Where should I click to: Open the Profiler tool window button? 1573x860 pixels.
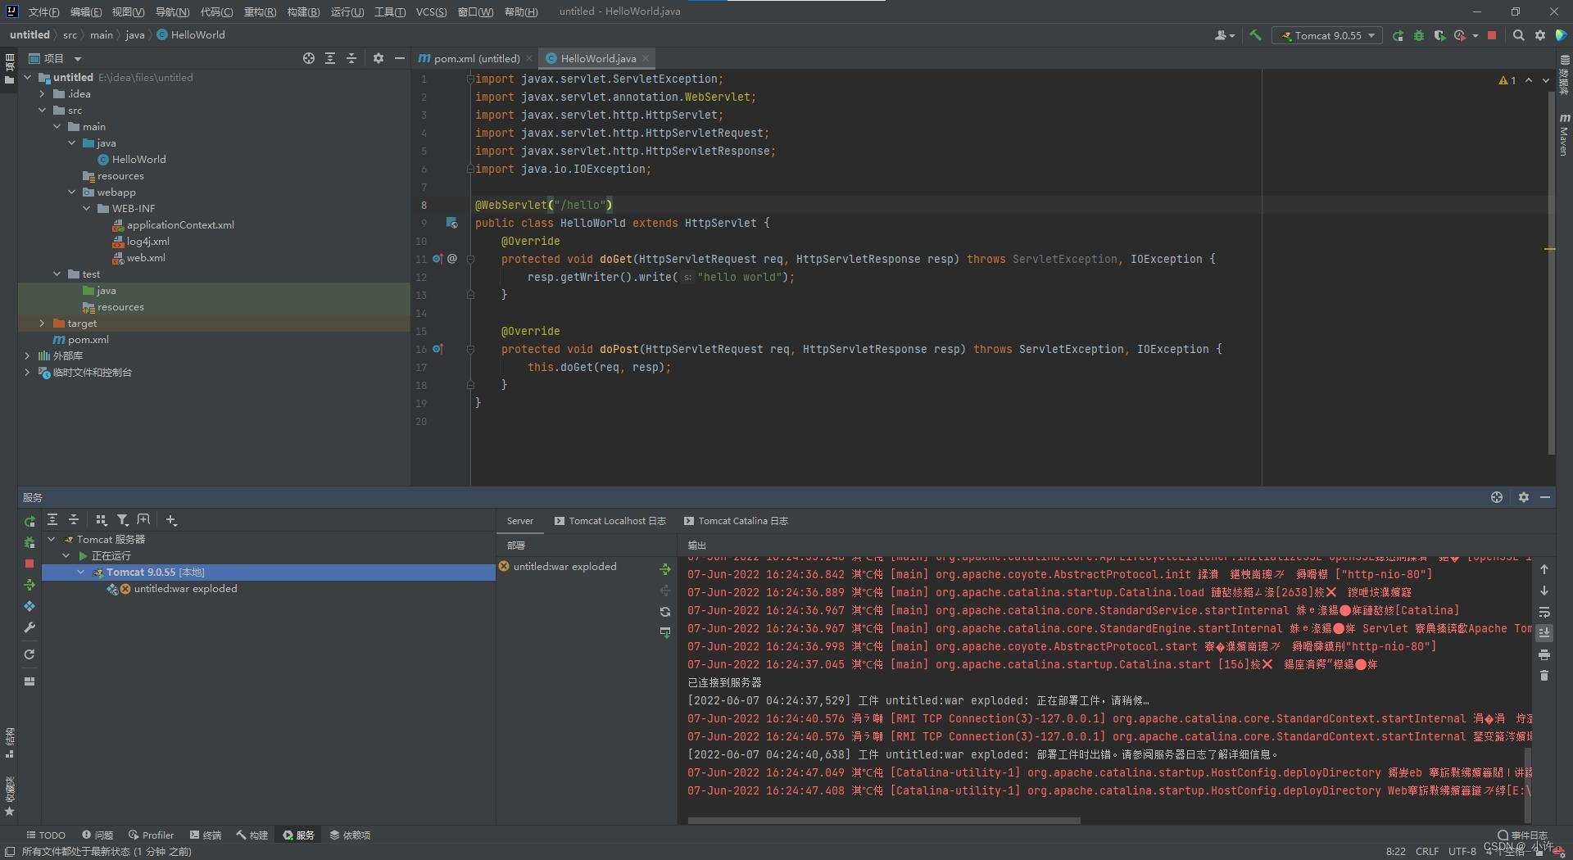(151, 835)
